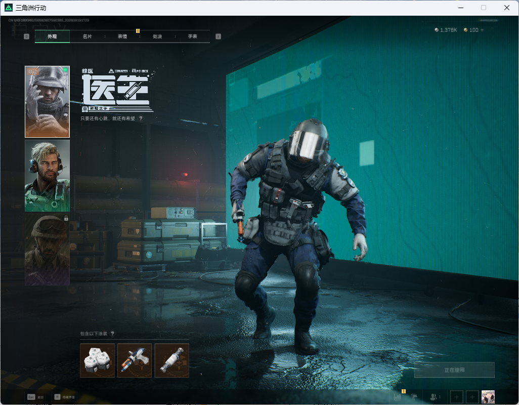Select the helmeted medic skin with white gloves
Screen dimensions: 519x405
coord(48,102)
